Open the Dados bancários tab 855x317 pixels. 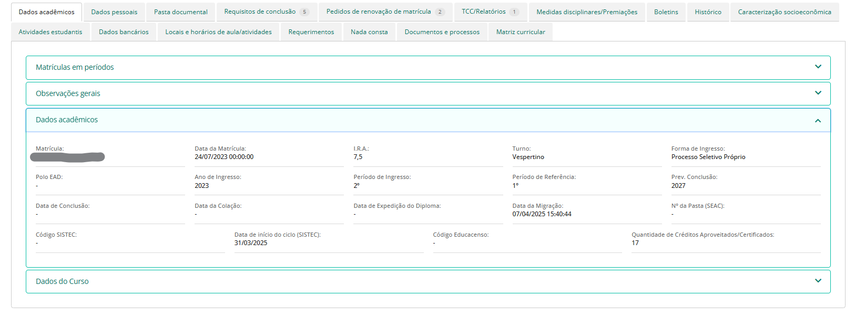tap(124, 32)
